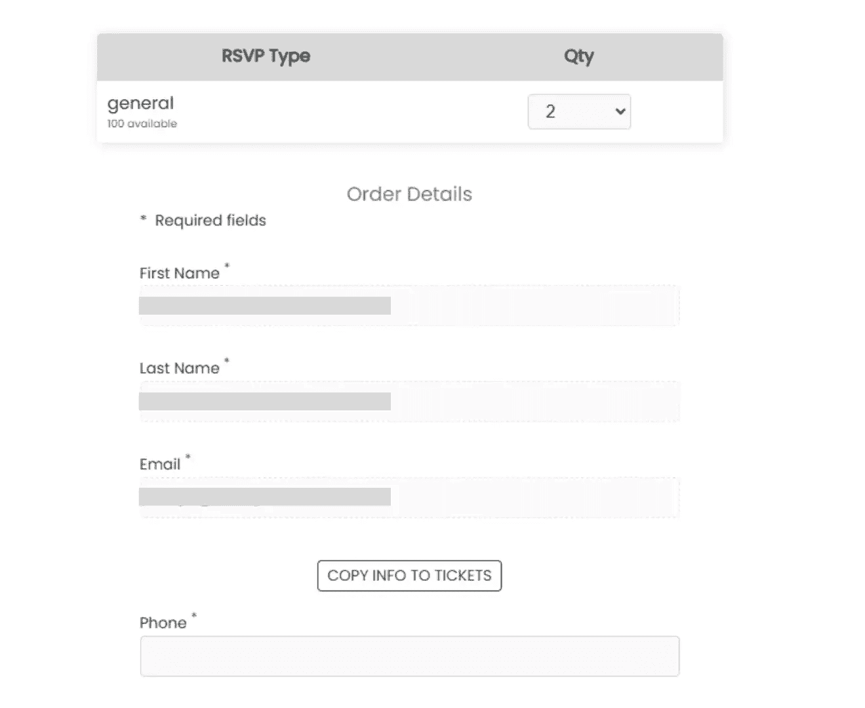The height and width of the screenshot is (708, 865).
Task: Click the Last Name field label
Action: [179, 368]
